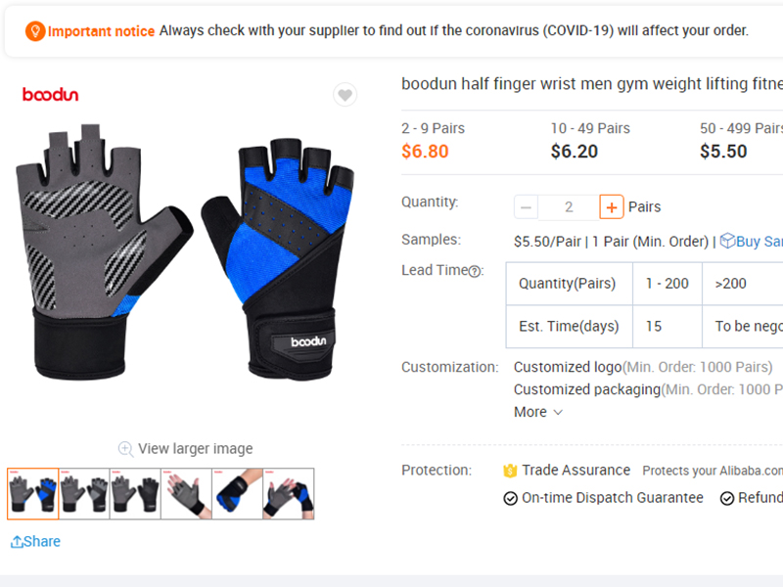Click the Buy Samples box icon
The image size is (783, 587).
pyautogui.click(x=727, y=241)
